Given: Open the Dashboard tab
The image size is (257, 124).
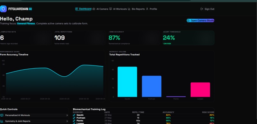Looking at the screenshot, I should click(x=84, y=9).
